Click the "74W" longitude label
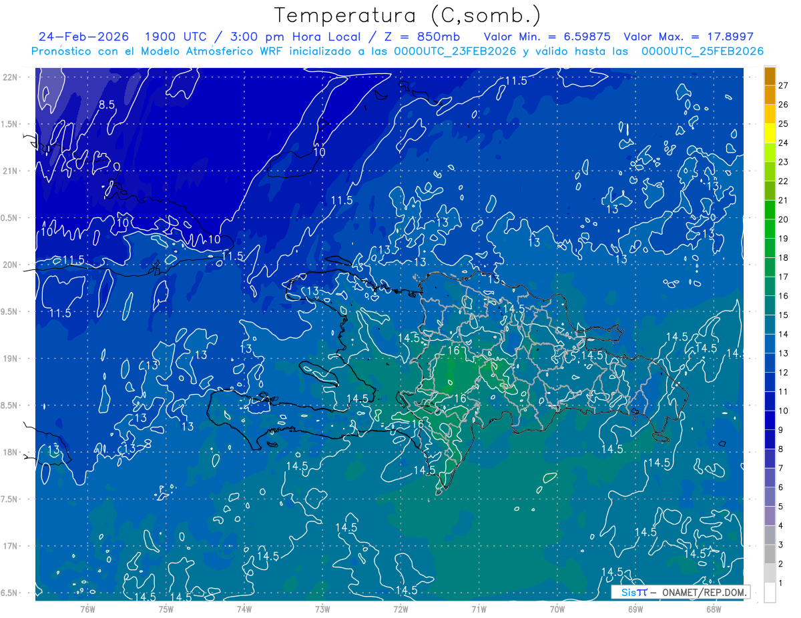 click(244, 609)
